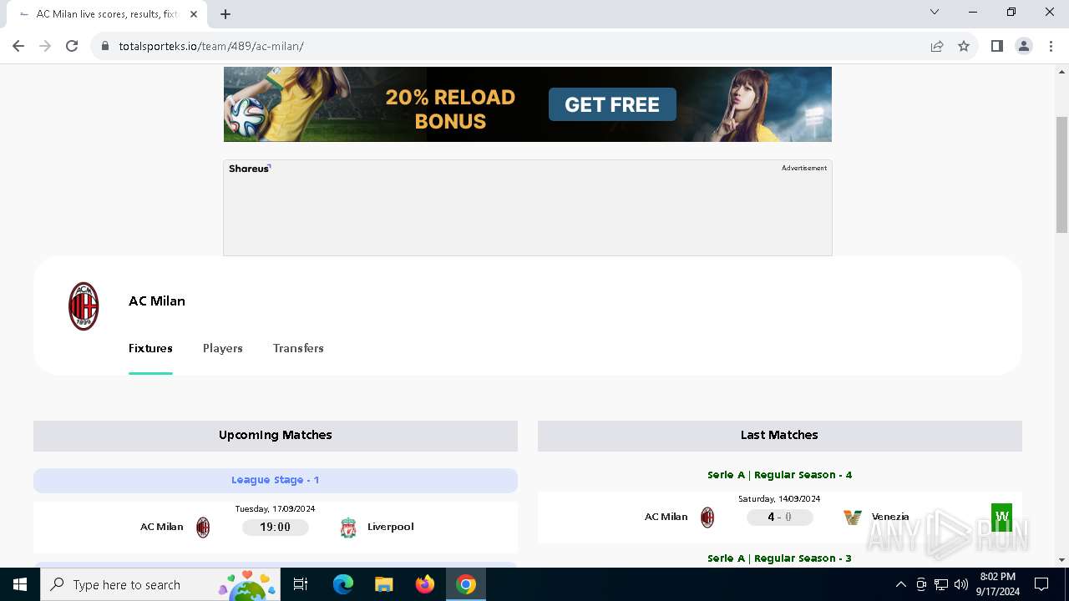Open the Chrome three-dot menu
1069x601 pixels.
coord(1051,46)
